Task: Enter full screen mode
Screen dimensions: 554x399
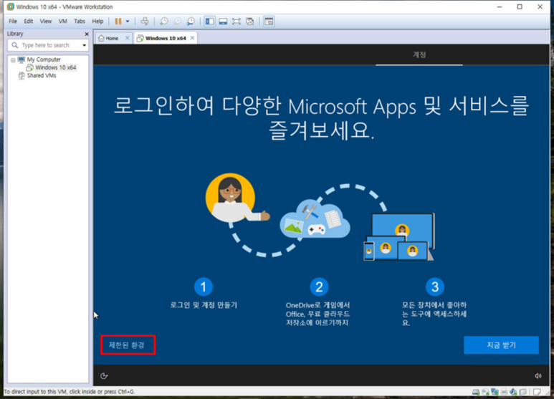Action: [237, 21]
